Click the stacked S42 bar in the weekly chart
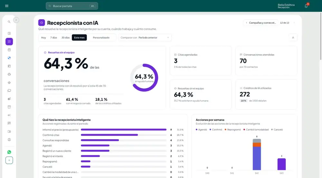 point(257,155)
